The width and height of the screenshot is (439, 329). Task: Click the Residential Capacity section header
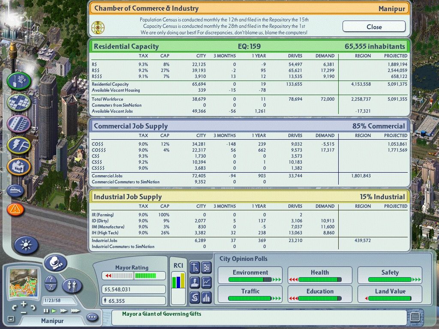[250, 46]
